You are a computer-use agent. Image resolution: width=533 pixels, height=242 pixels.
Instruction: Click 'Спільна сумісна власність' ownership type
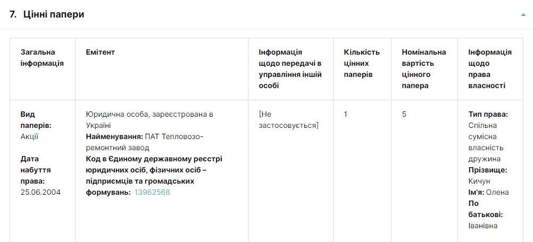(486, 136)
